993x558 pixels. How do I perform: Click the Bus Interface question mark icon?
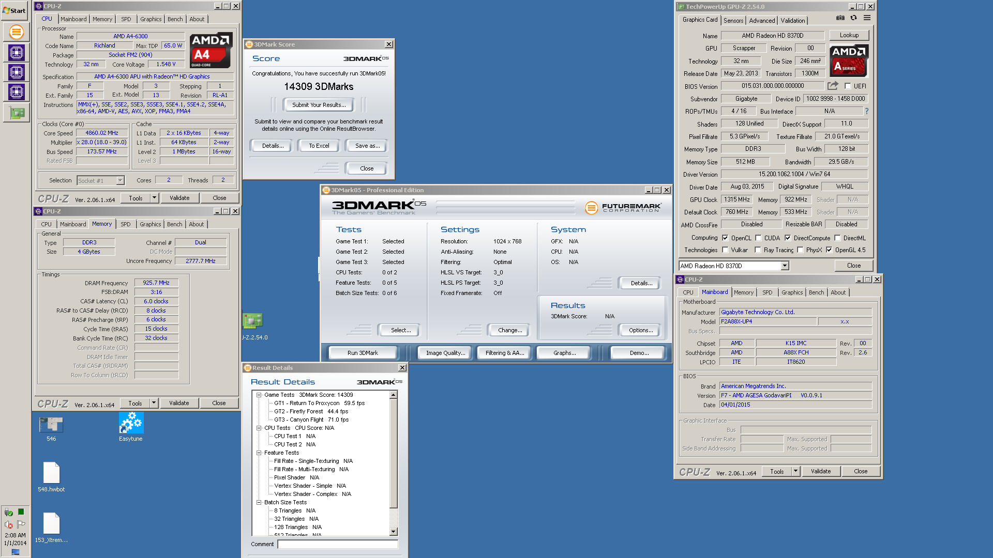click(x=867, y=111)
